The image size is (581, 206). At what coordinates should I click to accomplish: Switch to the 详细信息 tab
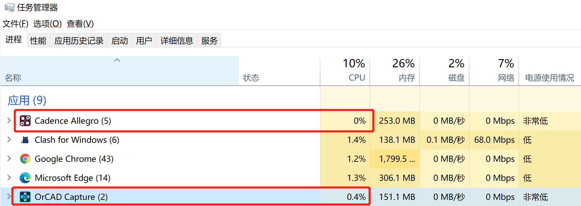pyautogui.click(x=177, y=40)
